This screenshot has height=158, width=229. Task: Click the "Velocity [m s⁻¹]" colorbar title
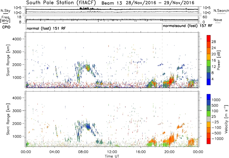[226, 119]
